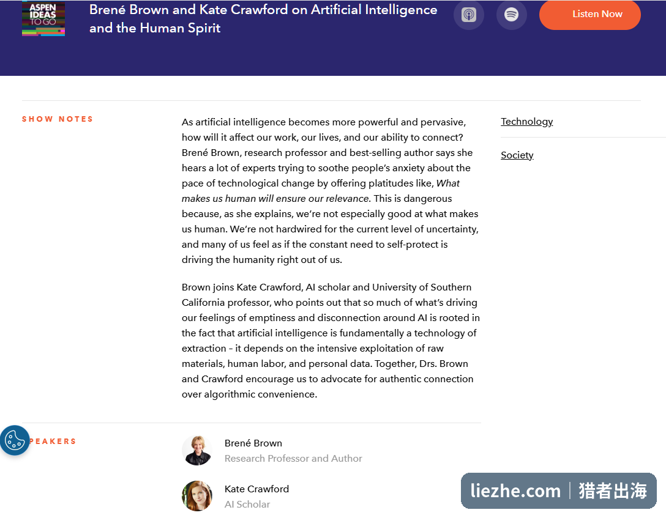Follow the Technology topic link

coord(526,121)
